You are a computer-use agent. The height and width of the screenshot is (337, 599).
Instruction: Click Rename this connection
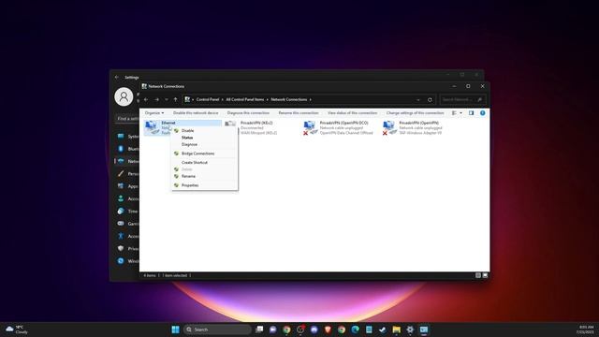(299, 113)
